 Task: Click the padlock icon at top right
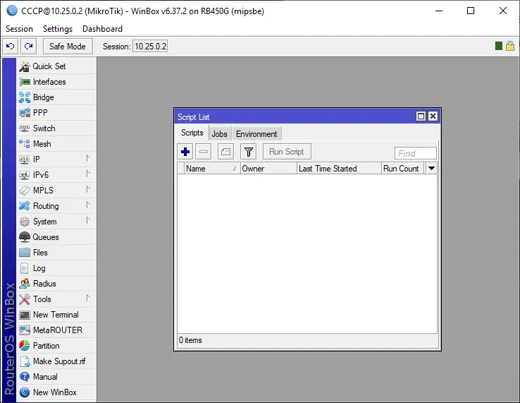coord(510,46)
